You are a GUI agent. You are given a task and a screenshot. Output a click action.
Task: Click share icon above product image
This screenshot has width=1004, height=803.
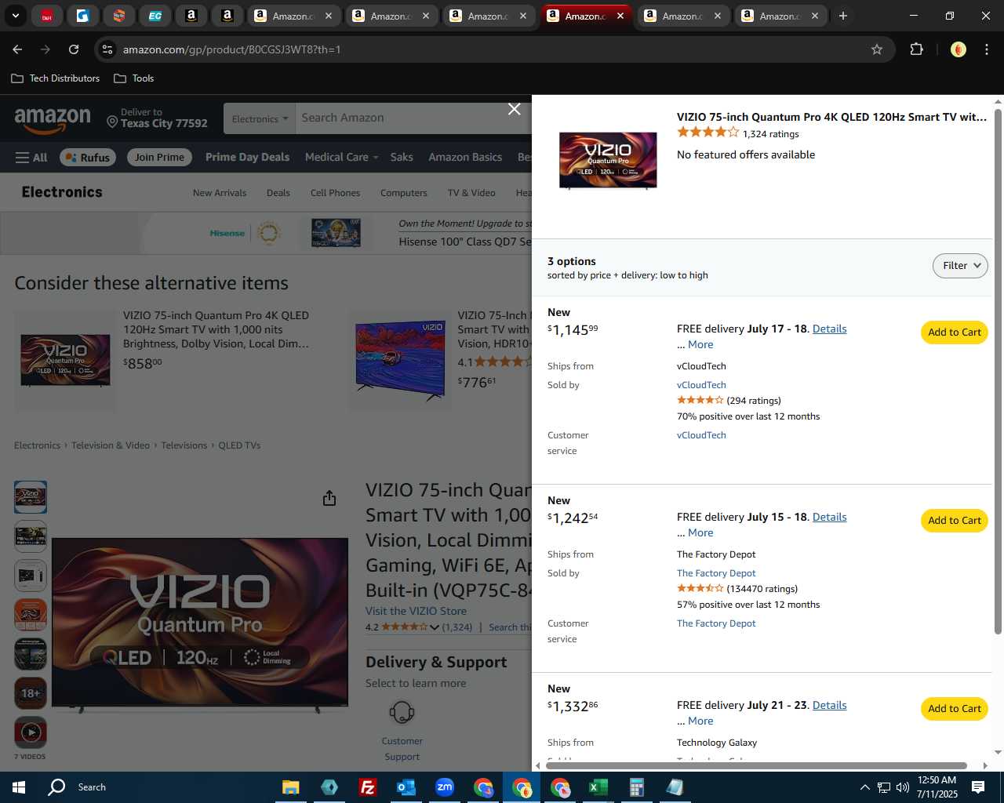pyautogui.click(x=329, y=499)
